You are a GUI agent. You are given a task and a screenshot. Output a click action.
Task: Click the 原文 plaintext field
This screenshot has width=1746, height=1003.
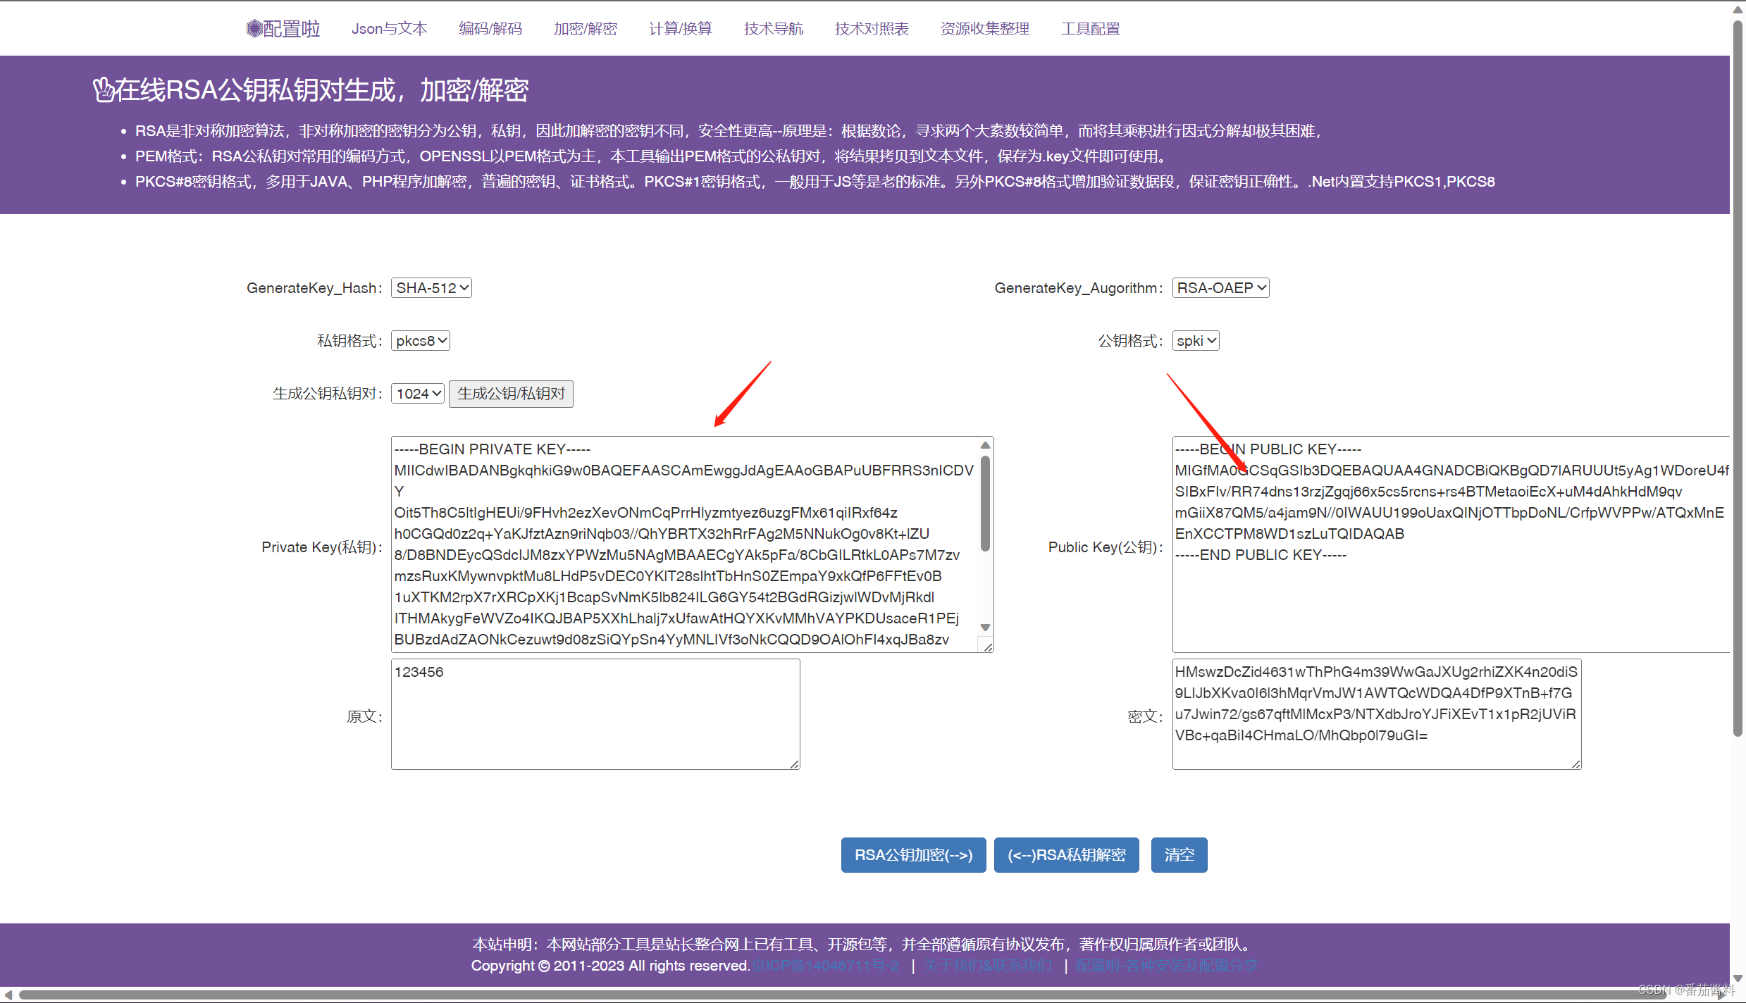595,714
